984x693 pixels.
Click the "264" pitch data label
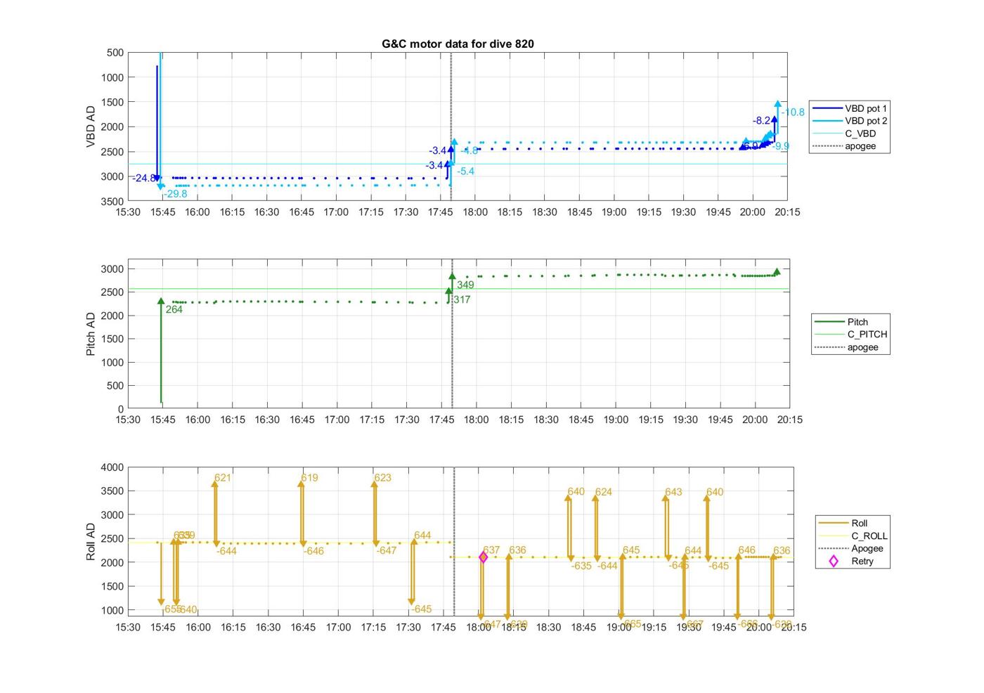[174, 309]
